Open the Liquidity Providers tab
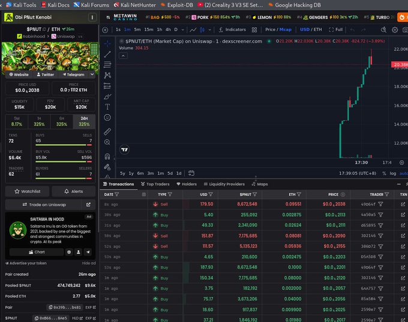The width and height of the screenshot is (408, 322). (224, 184)
